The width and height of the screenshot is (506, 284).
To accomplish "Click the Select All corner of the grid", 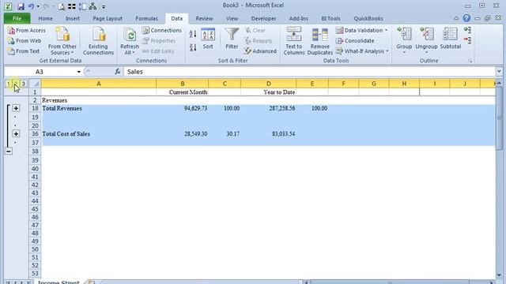I will 35,84.
